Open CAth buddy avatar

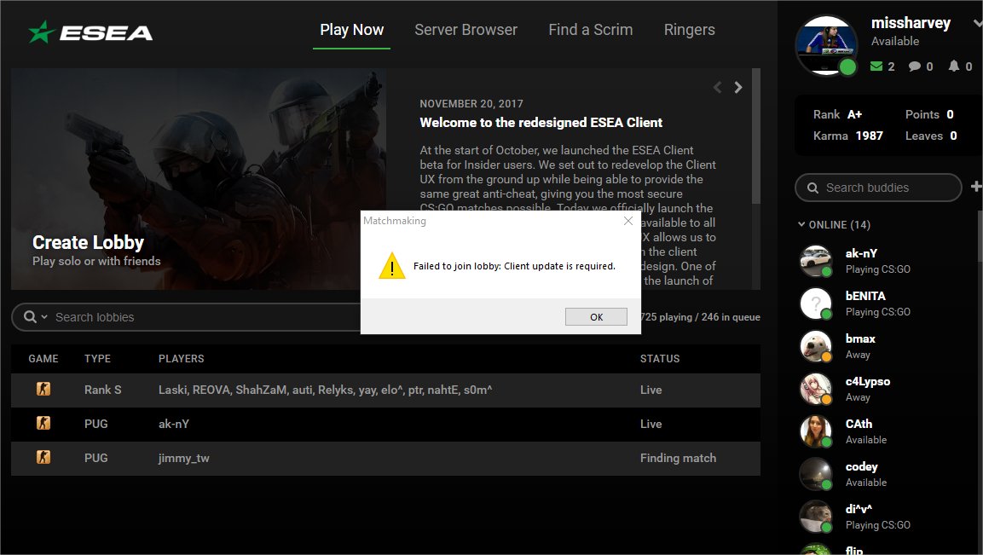816,431
